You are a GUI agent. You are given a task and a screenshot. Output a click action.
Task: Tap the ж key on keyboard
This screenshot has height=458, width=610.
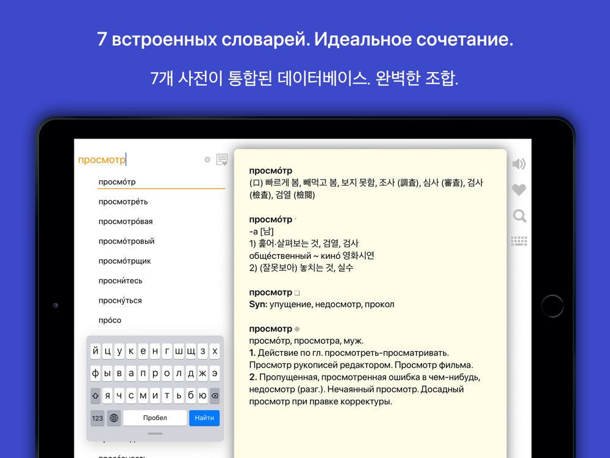tap(203, 373)
